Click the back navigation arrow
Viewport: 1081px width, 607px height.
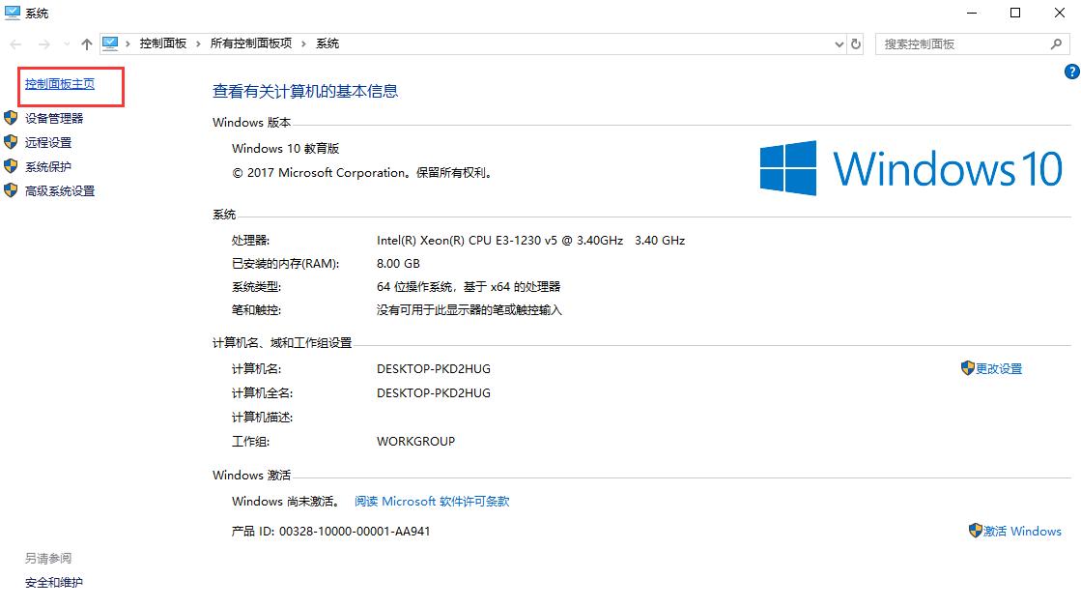[x=15, y=44]
